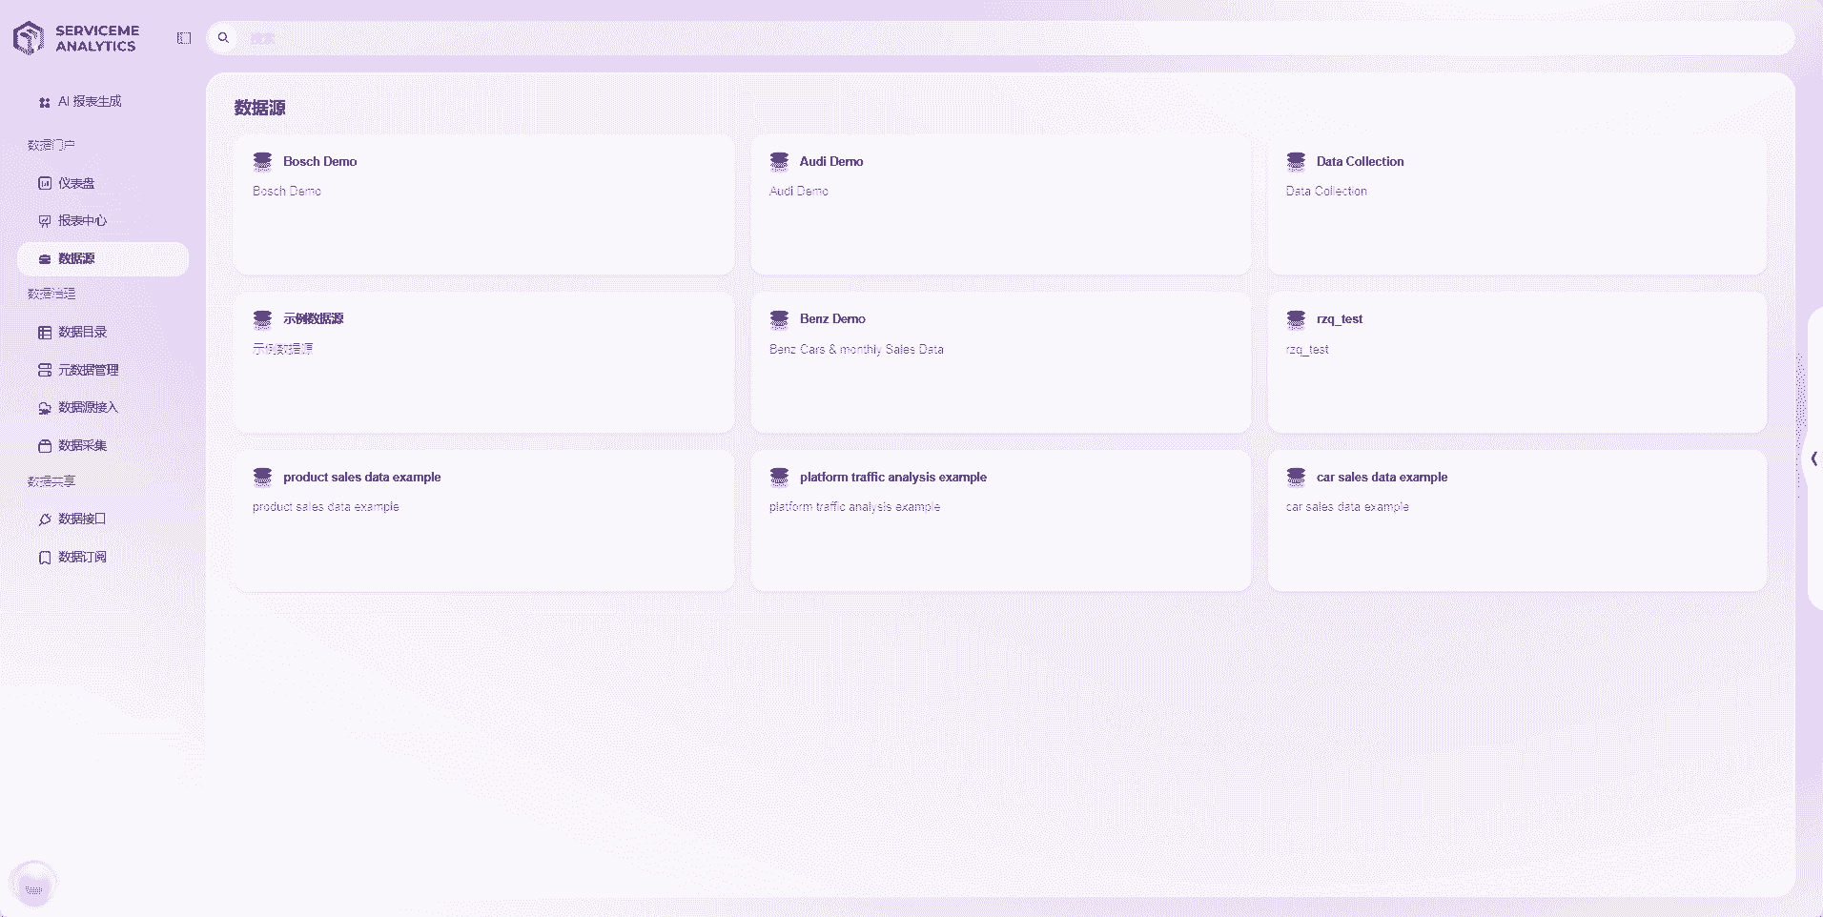
Task: Click the 数据共享 section label
Action: [51, 481]
